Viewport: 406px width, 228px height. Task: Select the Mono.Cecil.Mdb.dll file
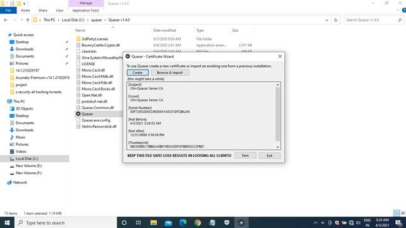(97, 76)
